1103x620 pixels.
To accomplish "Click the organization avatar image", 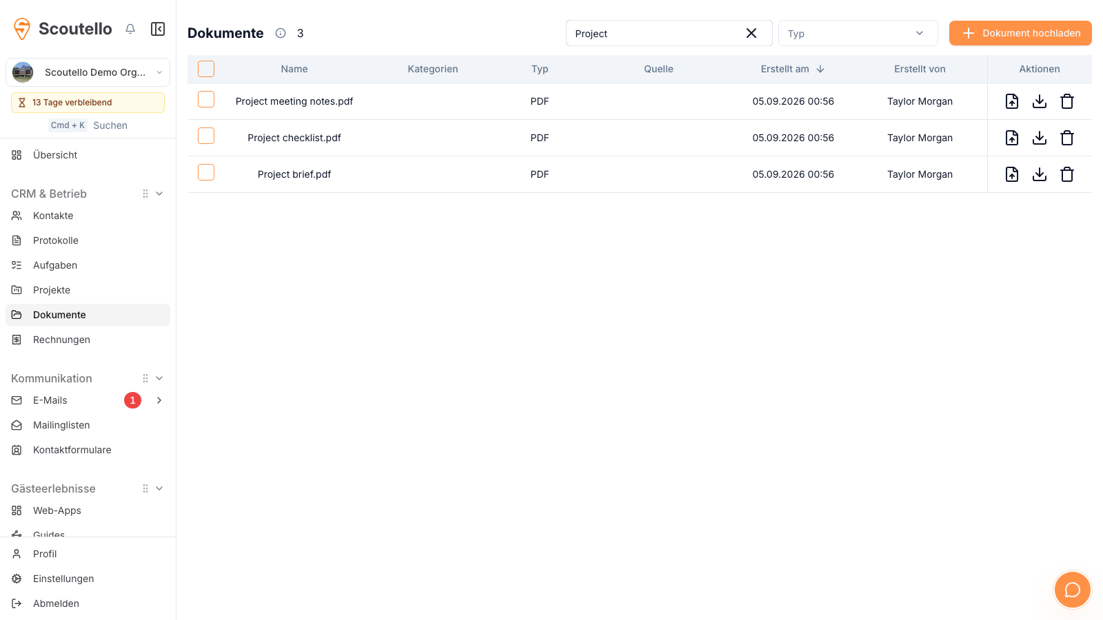I will [x=23, y=72].
